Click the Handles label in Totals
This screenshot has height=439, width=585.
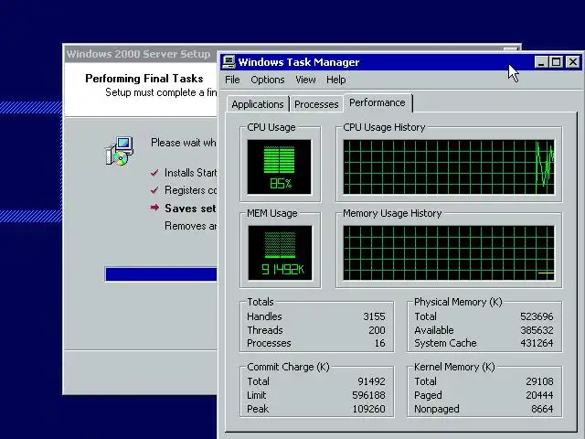point(264,316)
